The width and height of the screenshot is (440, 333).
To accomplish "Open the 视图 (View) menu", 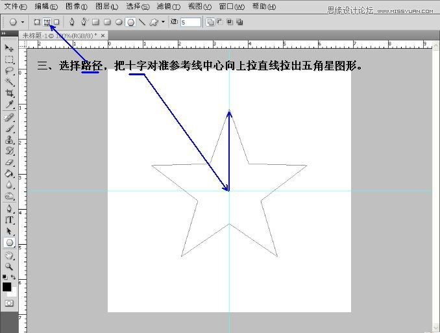I will tap(199, 6).
